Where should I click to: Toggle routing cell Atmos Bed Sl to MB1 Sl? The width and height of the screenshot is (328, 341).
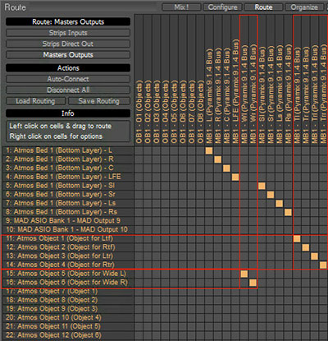[262, 186]
